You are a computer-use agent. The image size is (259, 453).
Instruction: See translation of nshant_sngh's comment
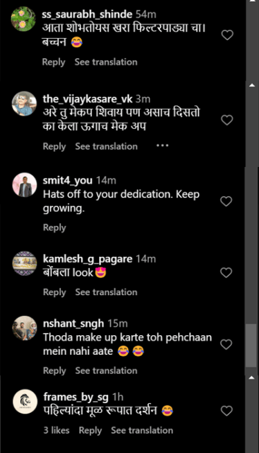pyautogui.click(x=106, y=371)
